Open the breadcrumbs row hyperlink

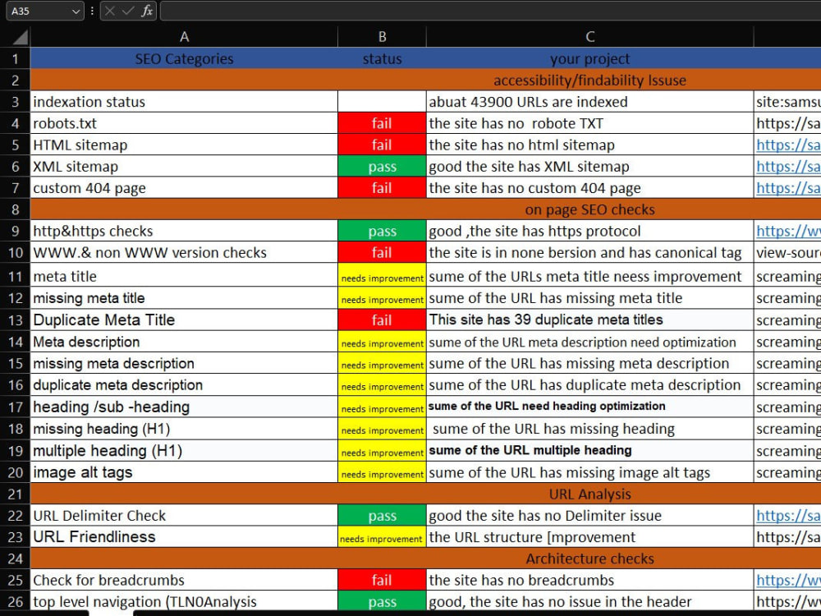(788, 580)
